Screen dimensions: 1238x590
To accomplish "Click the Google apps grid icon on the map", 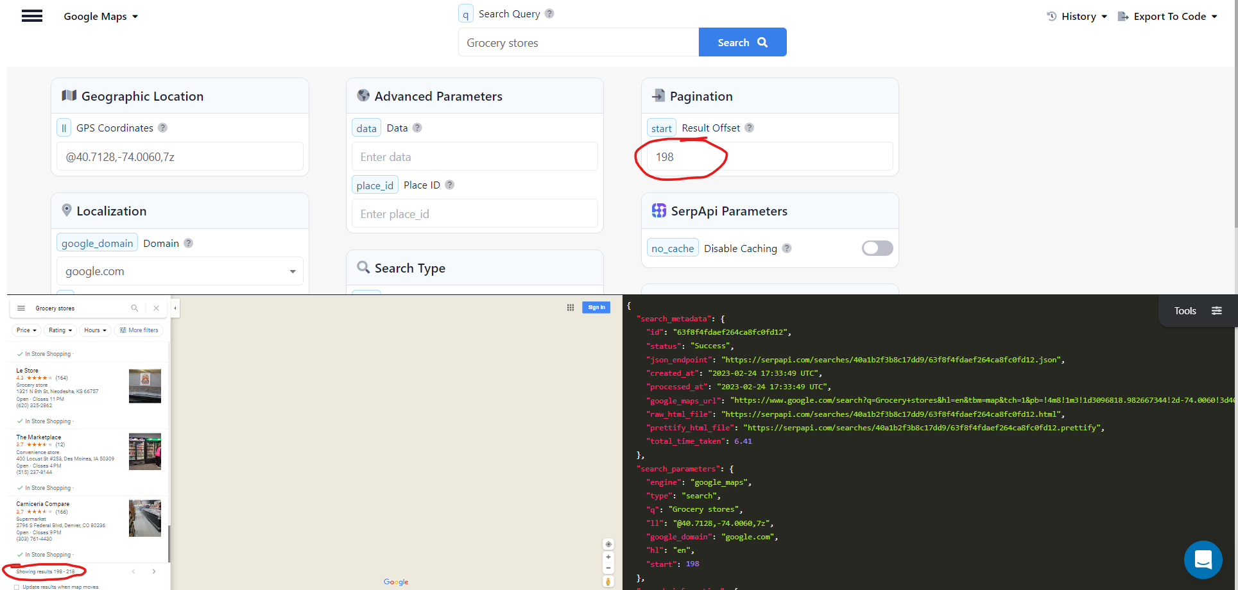I will point(570,307).
